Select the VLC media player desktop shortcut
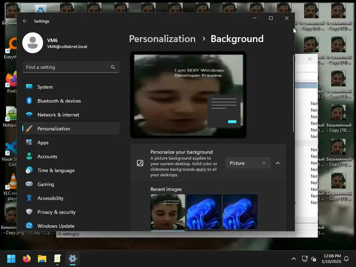356x267 pixels. pos(10,187)
